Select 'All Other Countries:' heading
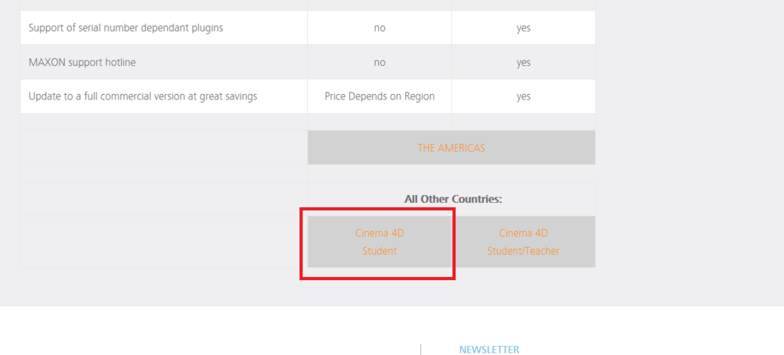This screenshot has height=355, width=784. pyautogui.click(x=453, y=199)
